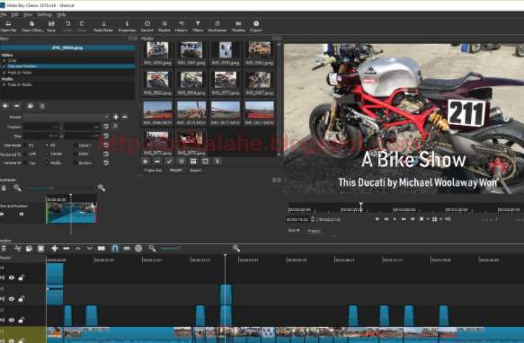Switch to the Source tab below the player
Image resolution: width=524 pixels, height=343 pixels.
coord(294,231)
